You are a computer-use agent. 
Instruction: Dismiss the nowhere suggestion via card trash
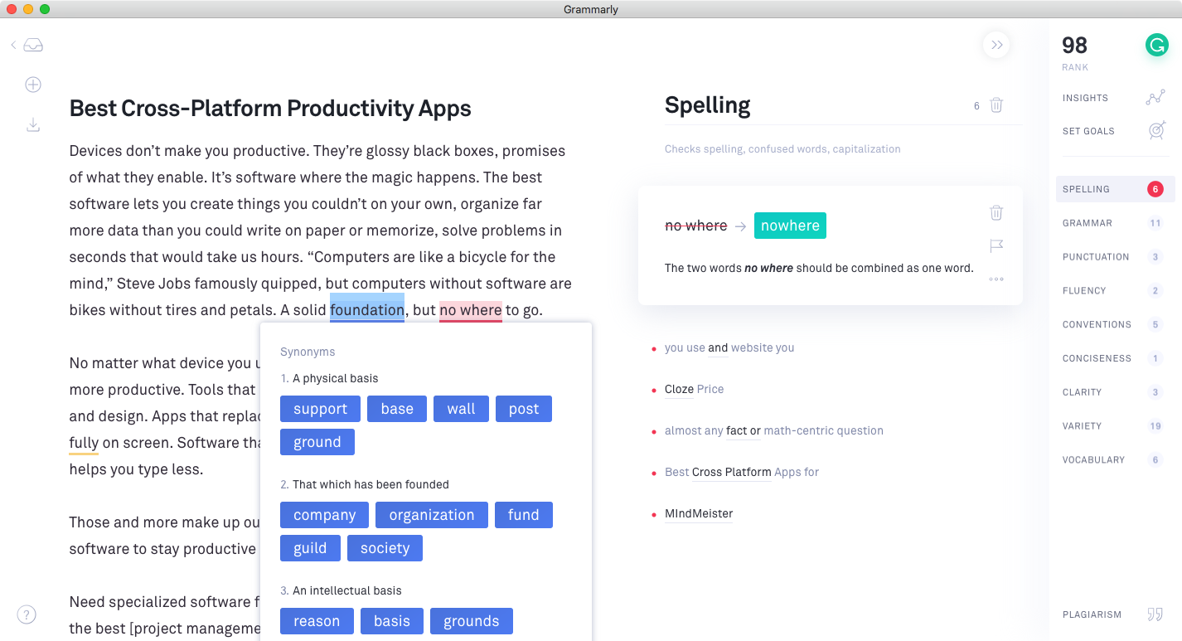[996, 213]
